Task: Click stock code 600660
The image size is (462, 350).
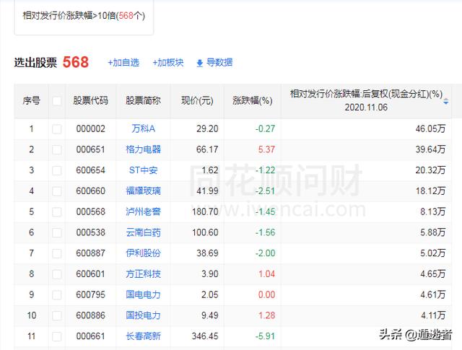Action: click(90, 191)
